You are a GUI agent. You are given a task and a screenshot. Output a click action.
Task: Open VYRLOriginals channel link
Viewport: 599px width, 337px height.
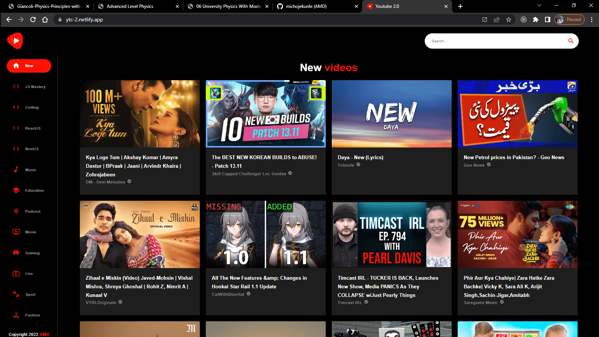[x=101, y=303]
